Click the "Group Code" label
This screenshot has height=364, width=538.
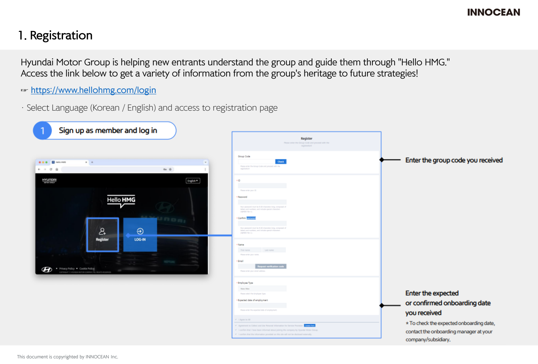[x=244, y=156]
